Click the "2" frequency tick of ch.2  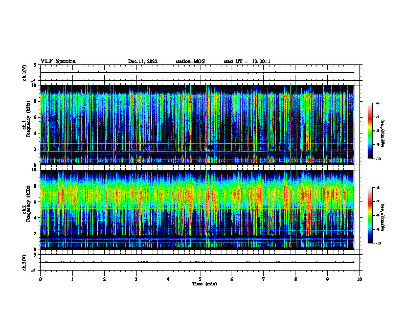coord(35,234)
